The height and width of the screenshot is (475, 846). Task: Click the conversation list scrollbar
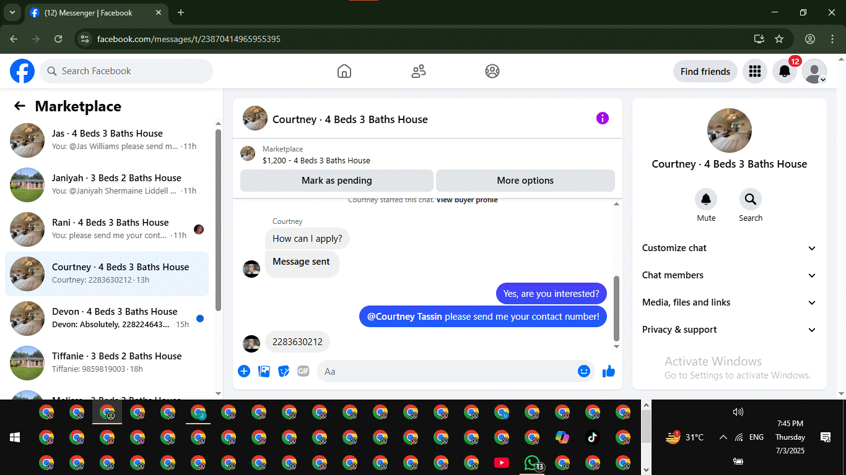218,220
